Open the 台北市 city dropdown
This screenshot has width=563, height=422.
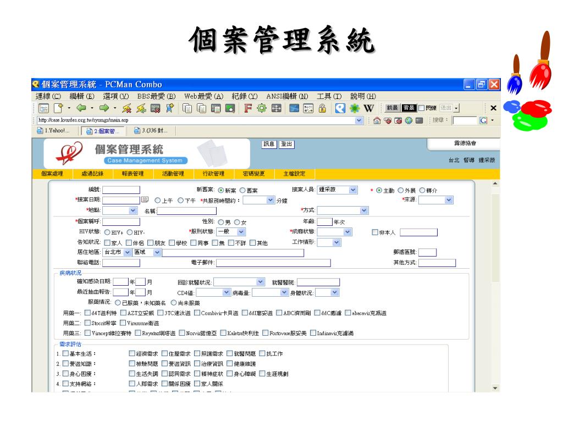tap(118, 252)
